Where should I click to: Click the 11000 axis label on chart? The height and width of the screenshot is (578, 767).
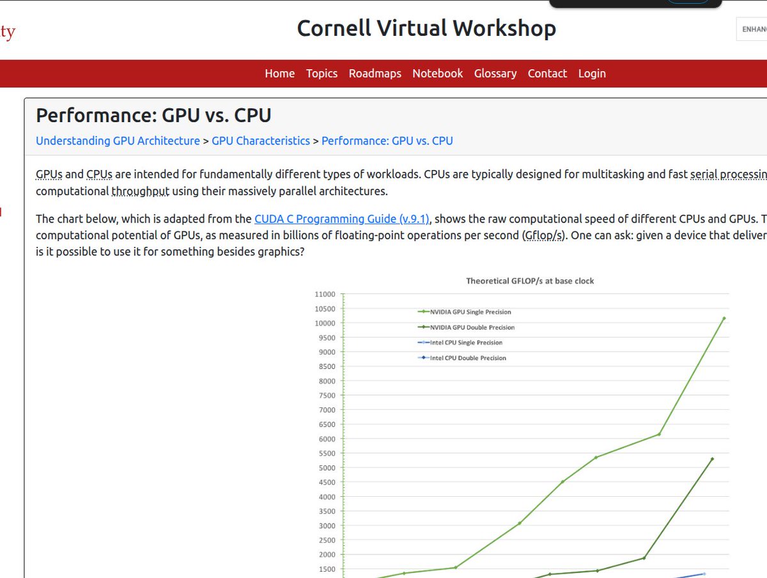click(x=325, y=294)
